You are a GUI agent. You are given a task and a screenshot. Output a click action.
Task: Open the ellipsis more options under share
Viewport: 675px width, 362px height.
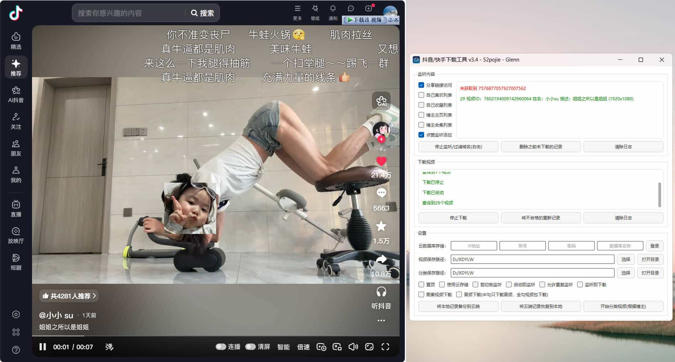[x=381, y=320]
